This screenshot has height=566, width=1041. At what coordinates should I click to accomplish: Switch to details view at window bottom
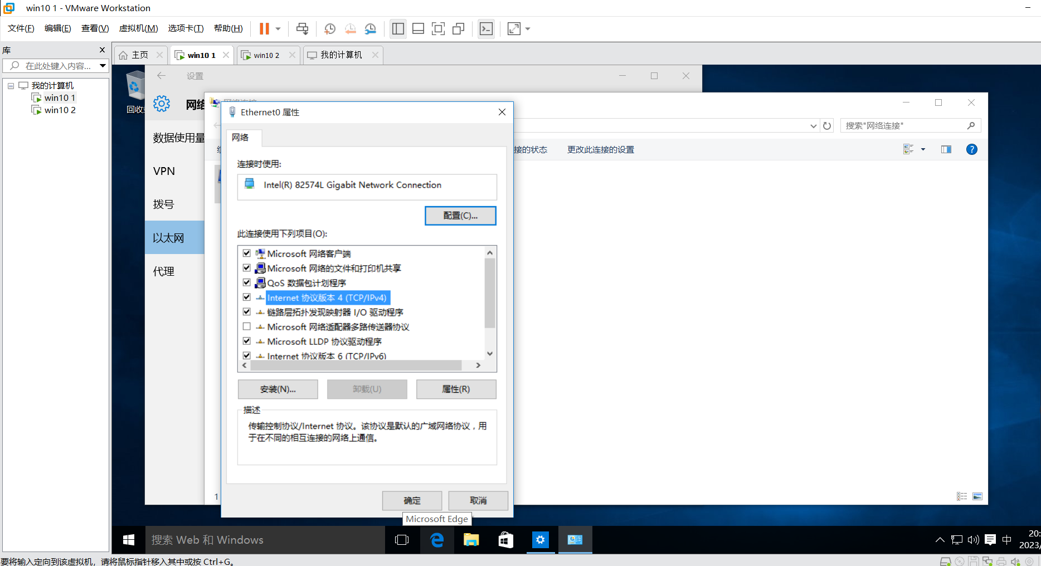962,496
